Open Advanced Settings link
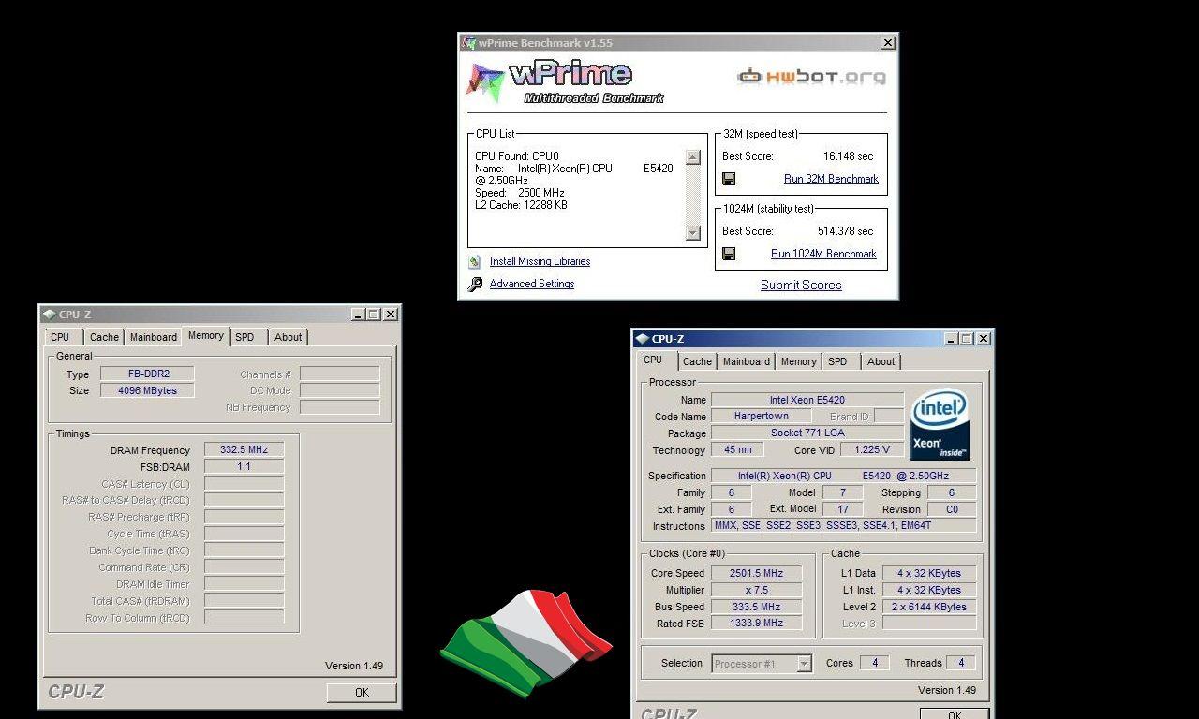 click(x=531, y=284)
